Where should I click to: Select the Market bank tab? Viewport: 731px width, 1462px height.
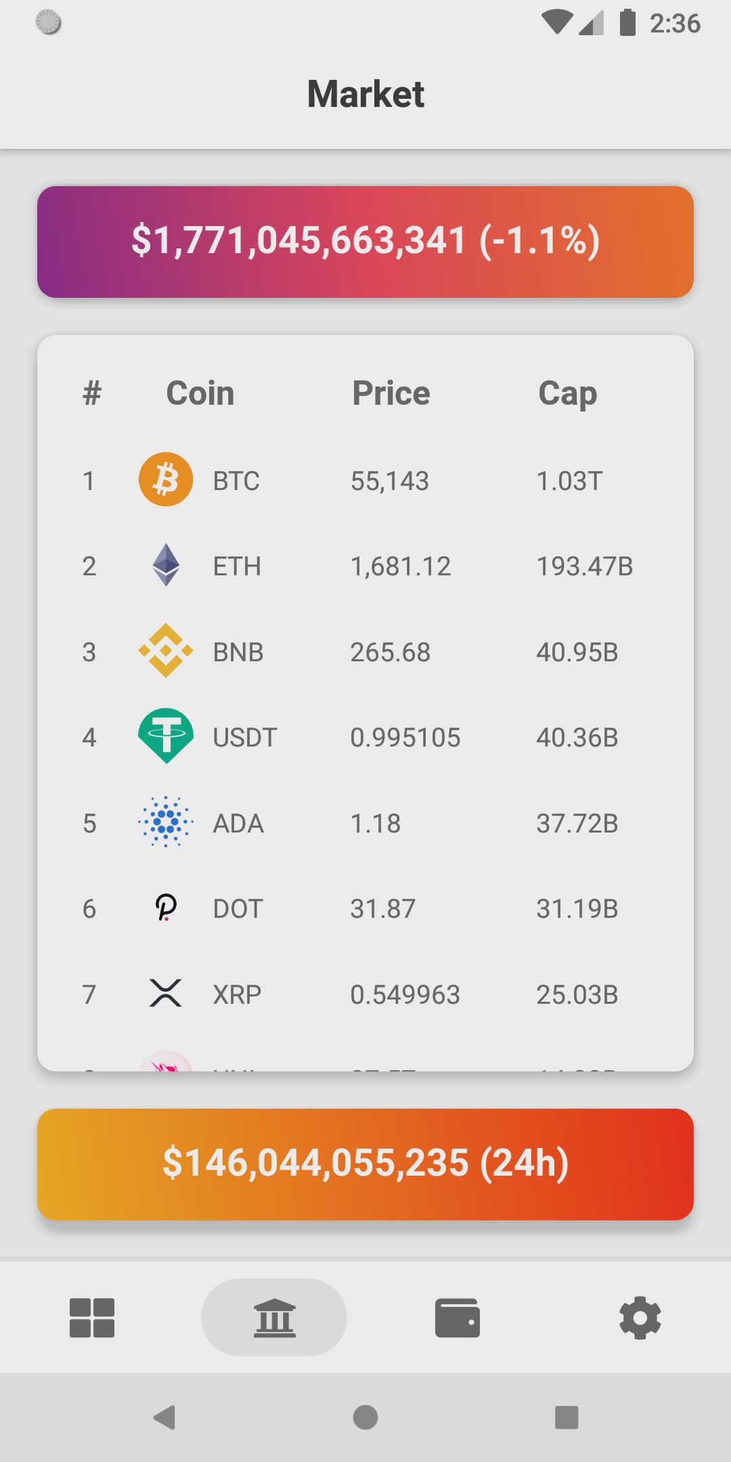coord(274,1318)
